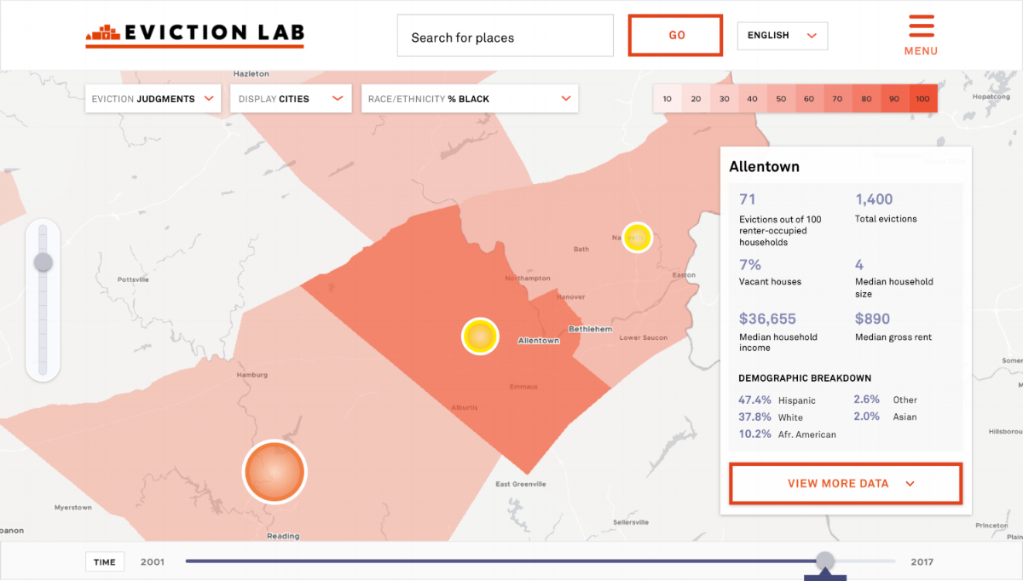
Task: Select legend swatch 40
Action: coord(753,99)
